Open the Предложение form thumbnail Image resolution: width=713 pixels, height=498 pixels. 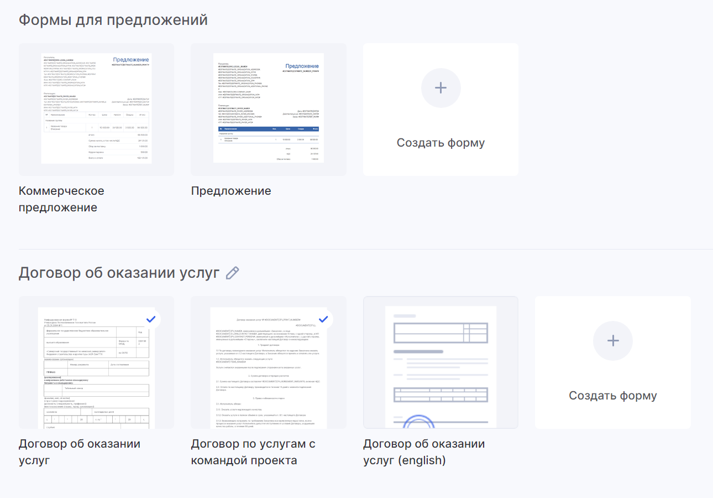coord(268,109)
